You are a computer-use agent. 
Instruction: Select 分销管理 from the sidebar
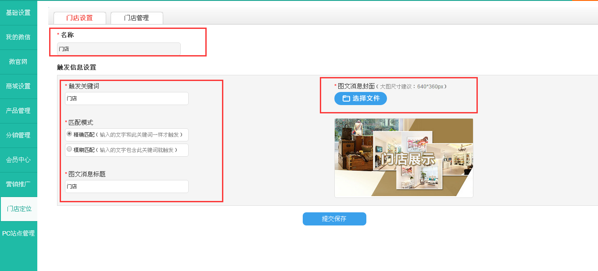(18, 135)
